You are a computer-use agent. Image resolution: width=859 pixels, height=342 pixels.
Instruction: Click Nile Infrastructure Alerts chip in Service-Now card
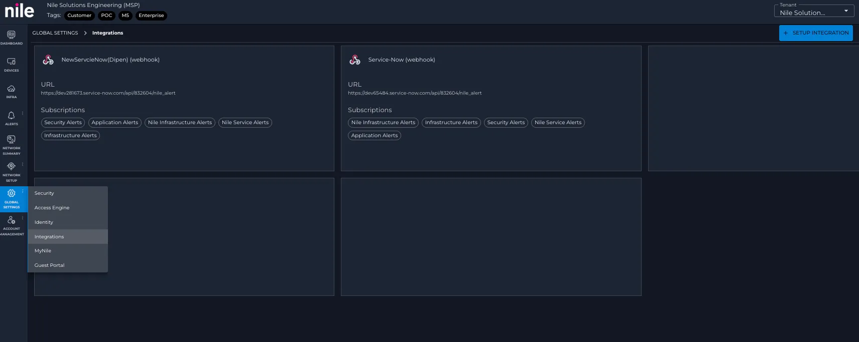pos(383,123)
